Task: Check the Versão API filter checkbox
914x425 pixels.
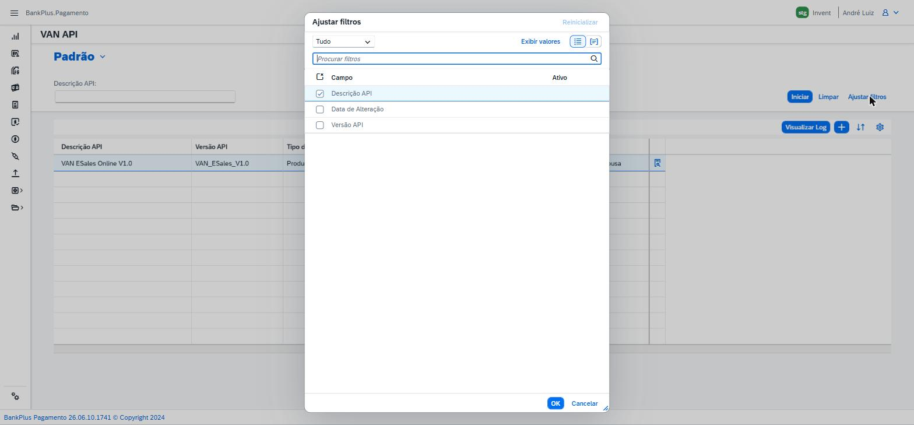Action: click(319, 125)
